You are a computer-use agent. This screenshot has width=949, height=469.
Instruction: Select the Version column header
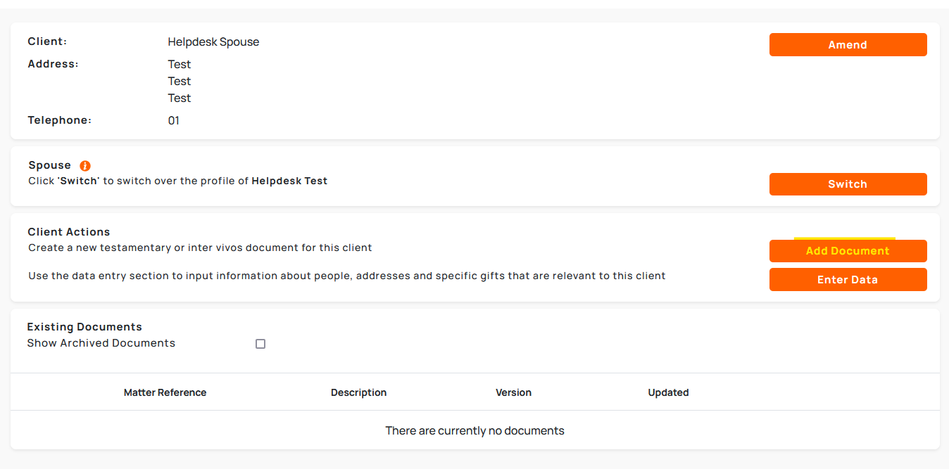pyautogui.click(x=513, y=392)
